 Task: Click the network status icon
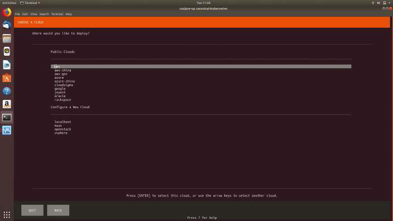373,3
